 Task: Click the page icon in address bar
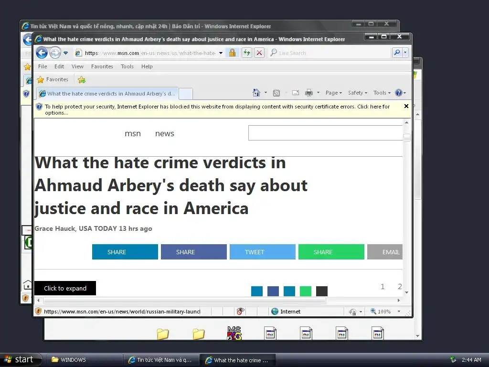click(79, 53)
